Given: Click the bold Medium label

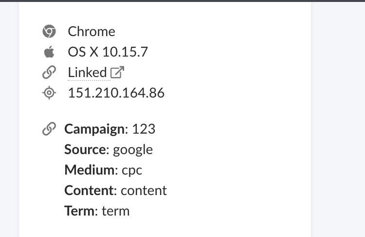Looking at the screenshot, I should 90,170.
